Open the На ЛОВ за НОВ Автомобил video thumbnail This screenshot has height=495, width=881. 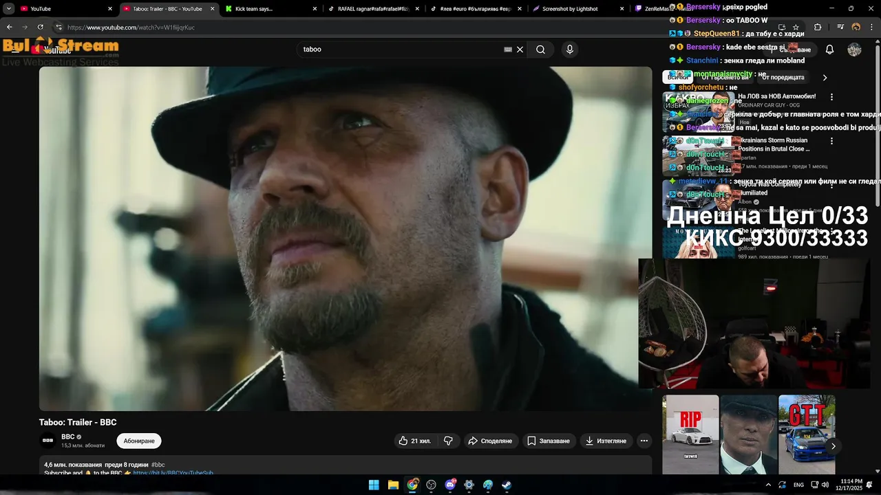[x=699, y=112]
